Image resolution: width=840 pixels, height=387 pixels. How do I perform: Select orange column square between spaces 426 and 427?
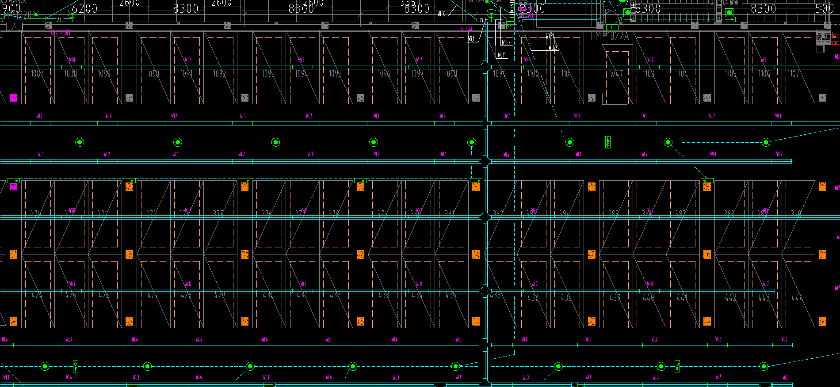(x=129, y=321)
